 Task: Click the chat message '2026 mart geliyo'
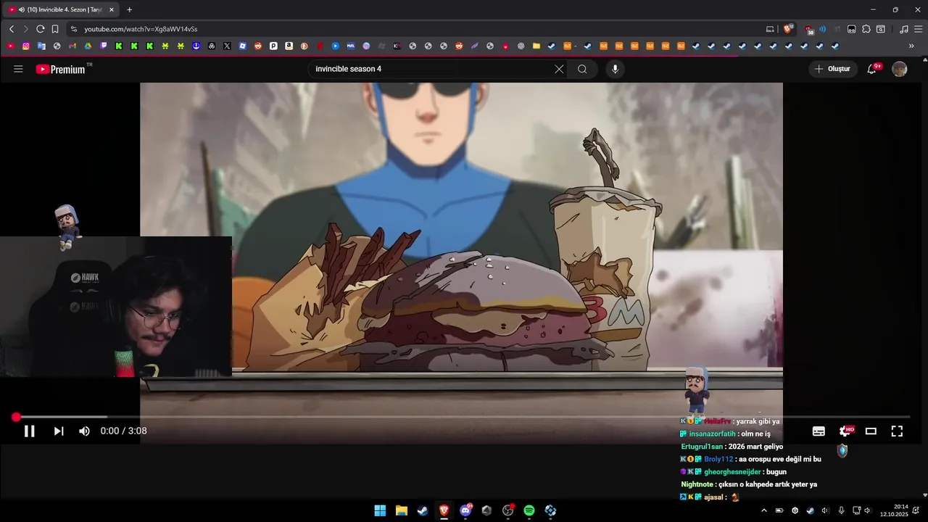pos(756,447)
